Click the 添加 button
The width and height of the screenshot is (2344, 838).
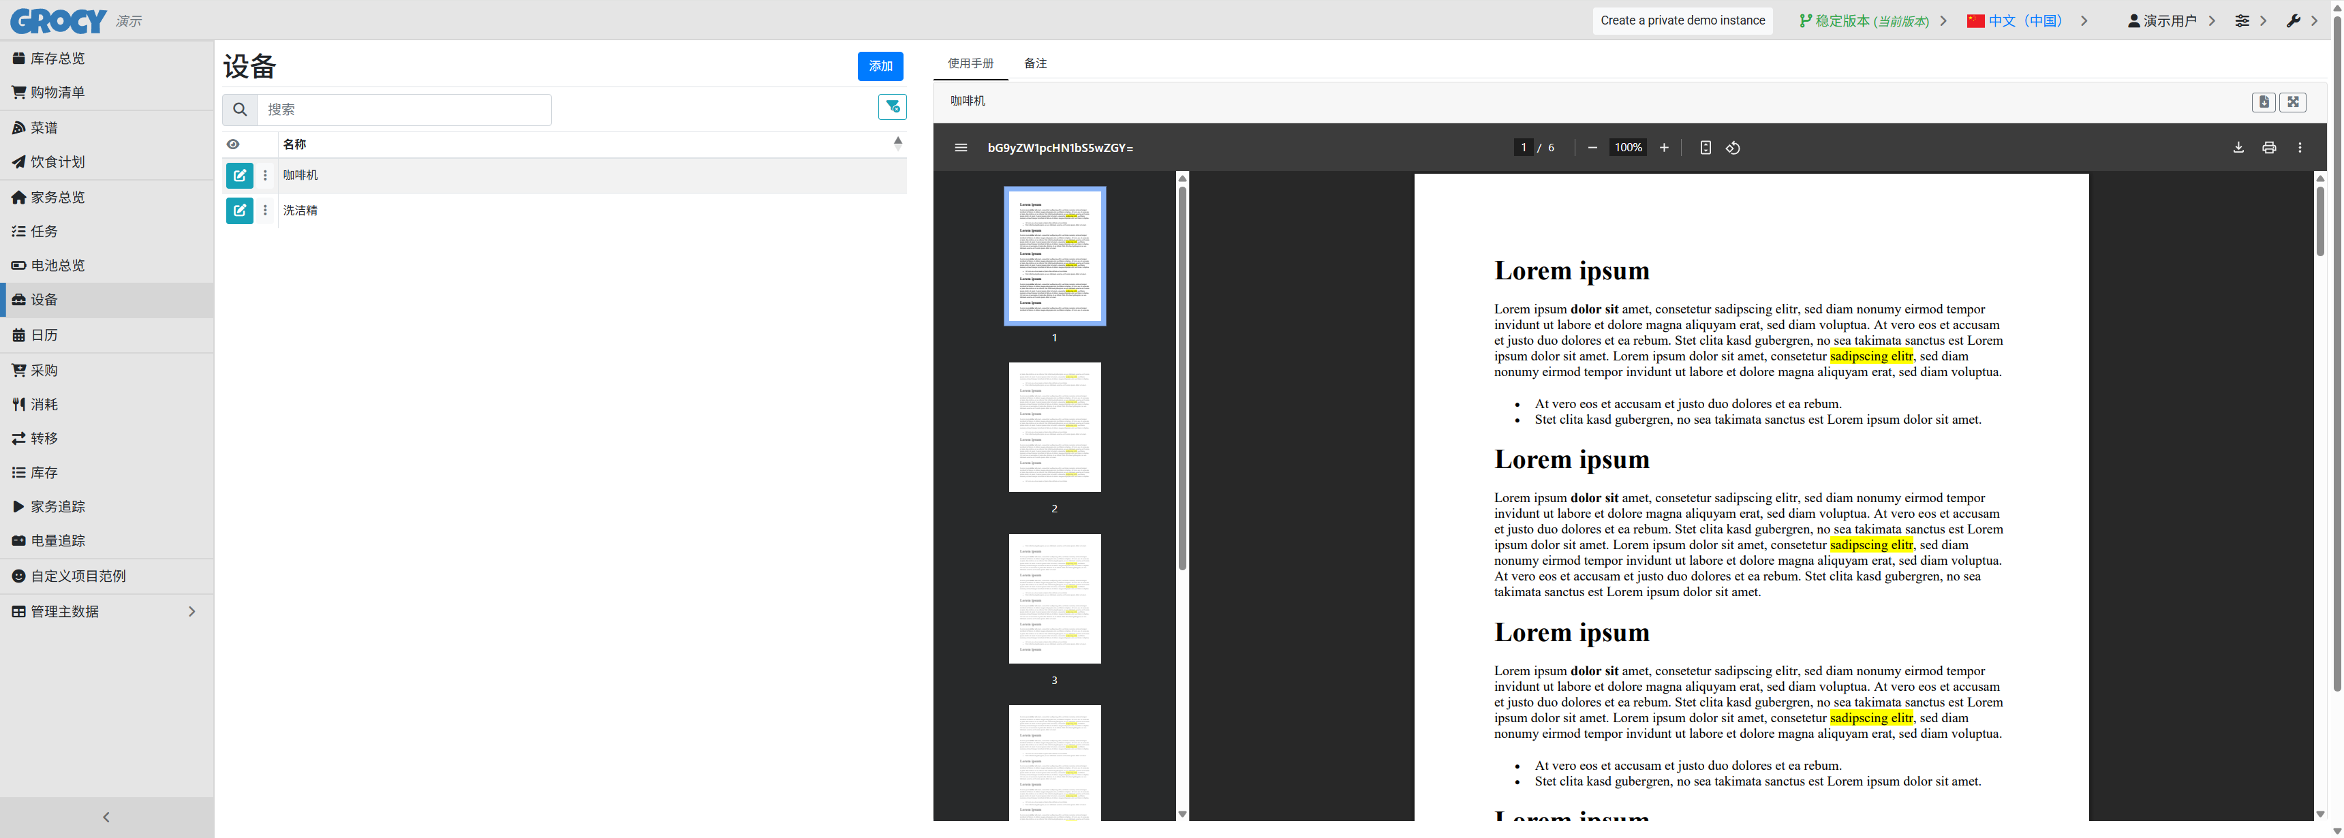pos(880,66)
